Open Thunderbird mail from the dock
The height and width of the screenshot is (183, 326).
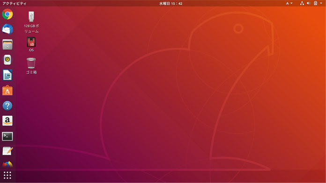(7, 29)
